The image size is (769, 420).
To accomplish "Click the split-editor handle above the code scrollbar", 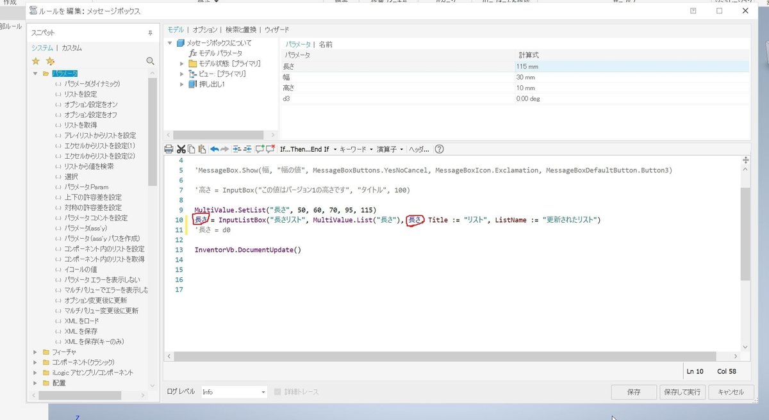I will click(745, 160).
